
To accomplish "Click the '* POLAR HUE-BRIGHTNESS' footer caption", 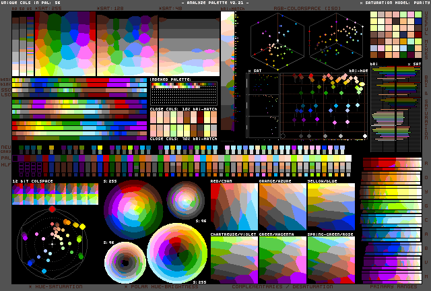I will coord(162,286).
